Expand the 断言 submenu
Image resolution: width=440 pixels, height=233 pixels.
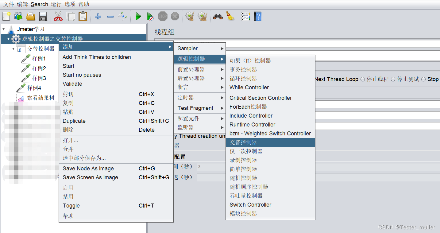[x=200, y=87]
